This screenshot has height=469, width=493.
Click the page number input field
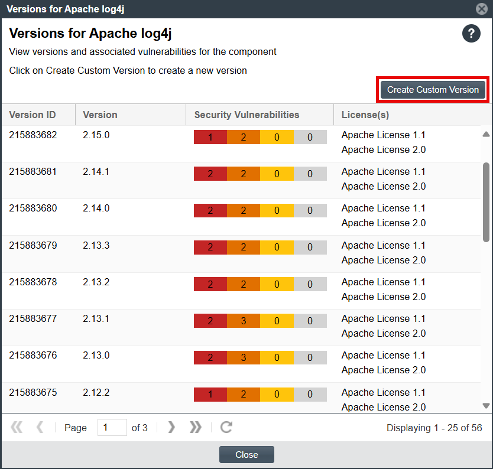point(112,428)
